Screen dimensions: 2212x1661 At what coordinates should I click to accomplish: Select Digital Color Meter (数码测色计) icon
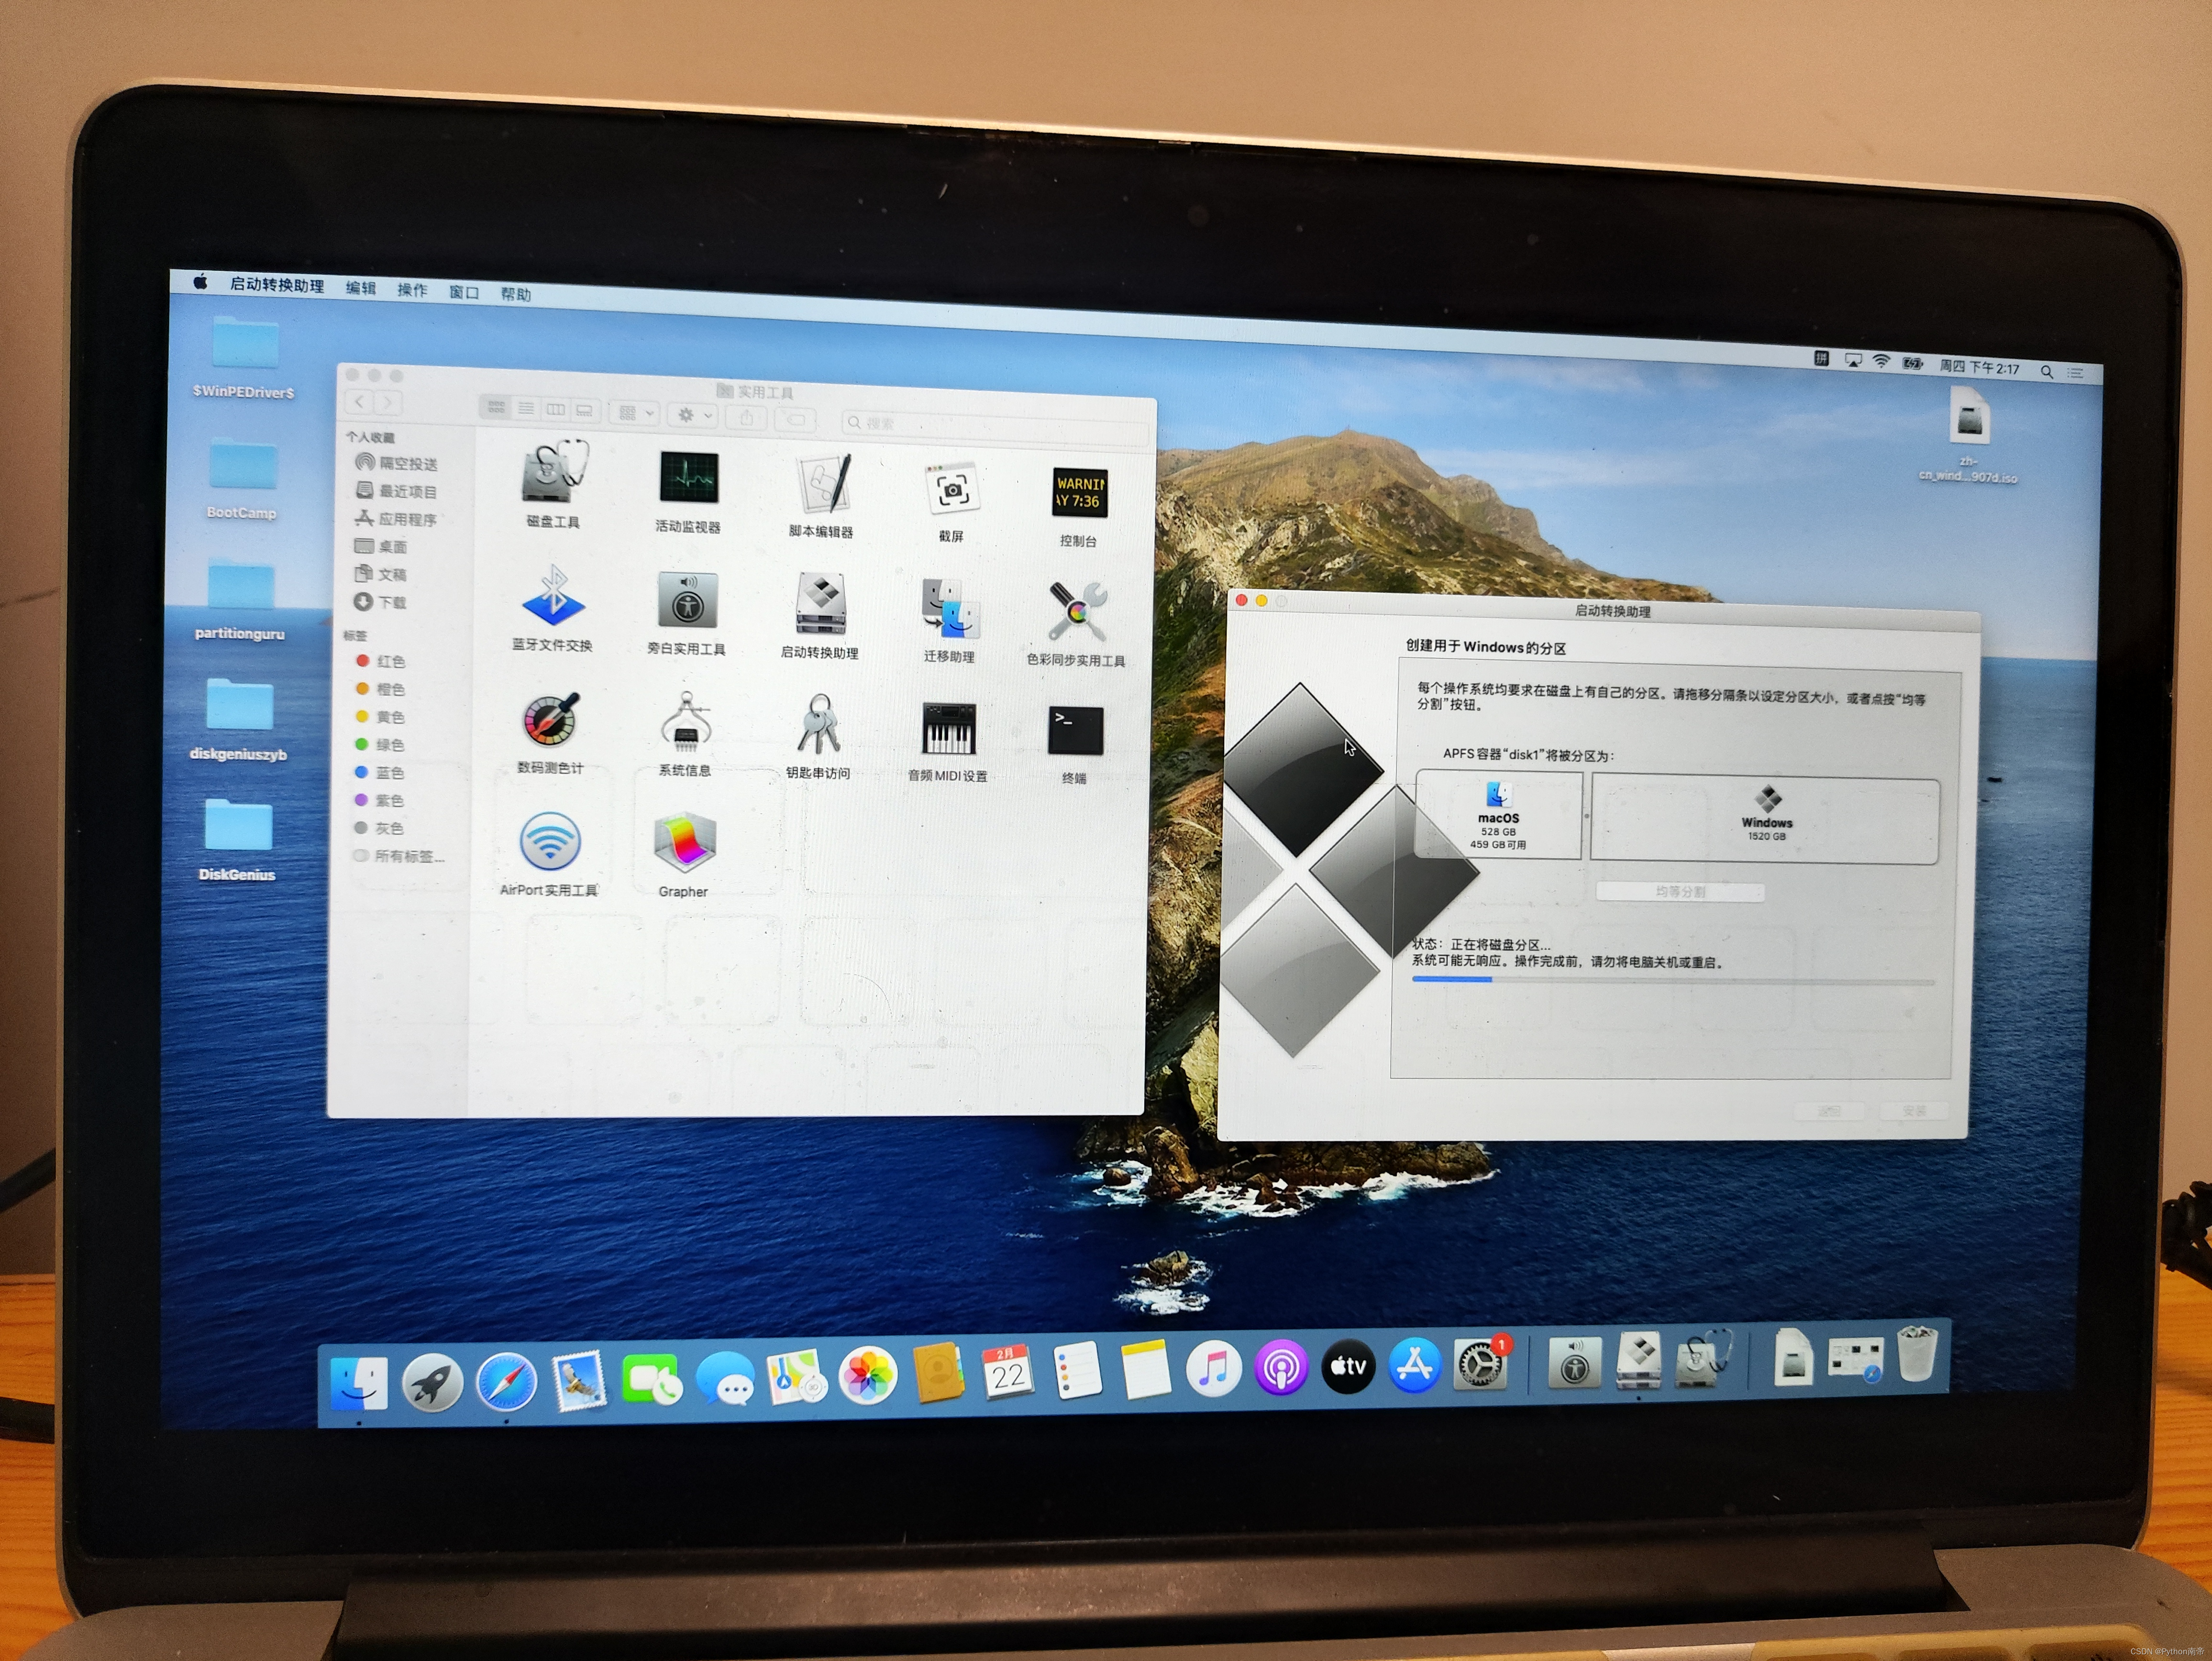[x=550, y=719]
